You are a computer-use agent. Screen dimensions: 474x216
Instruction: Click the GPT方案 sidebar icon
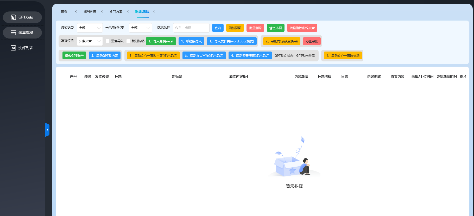(13, 17)
